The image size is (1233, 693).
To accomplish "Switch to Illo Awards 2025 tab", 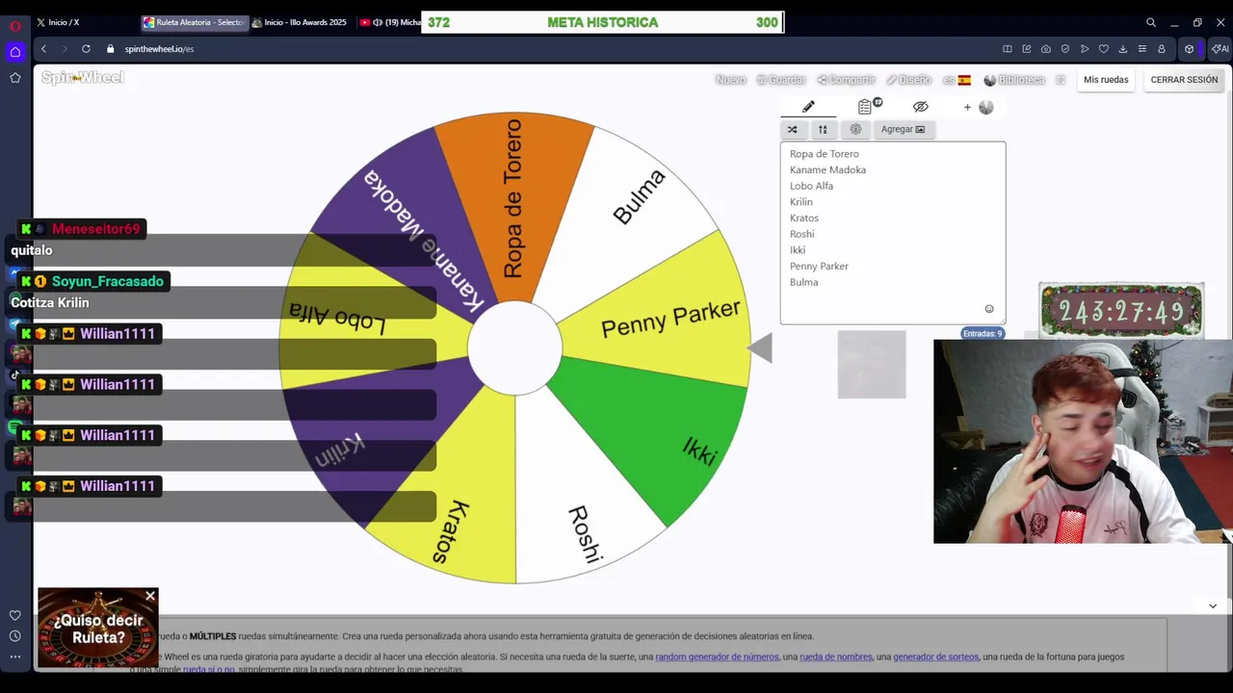I will click(302, 22).
